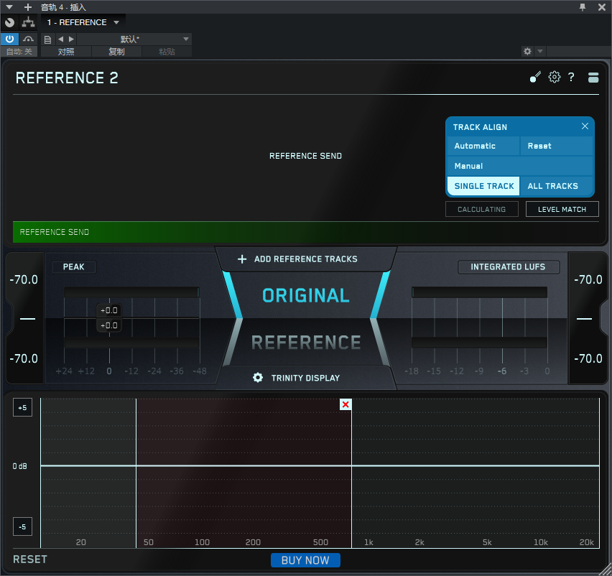Open the sidechain routing icon
The height and width of the screenshot is (576, 612).
pyautogui.click(x=28, y=22)
